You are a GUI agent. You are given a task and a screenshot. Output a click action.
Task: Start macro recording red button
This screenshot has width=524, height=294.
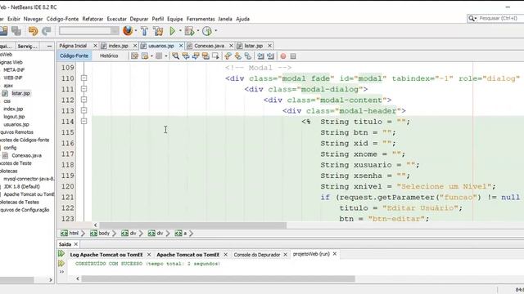[283, 56]
